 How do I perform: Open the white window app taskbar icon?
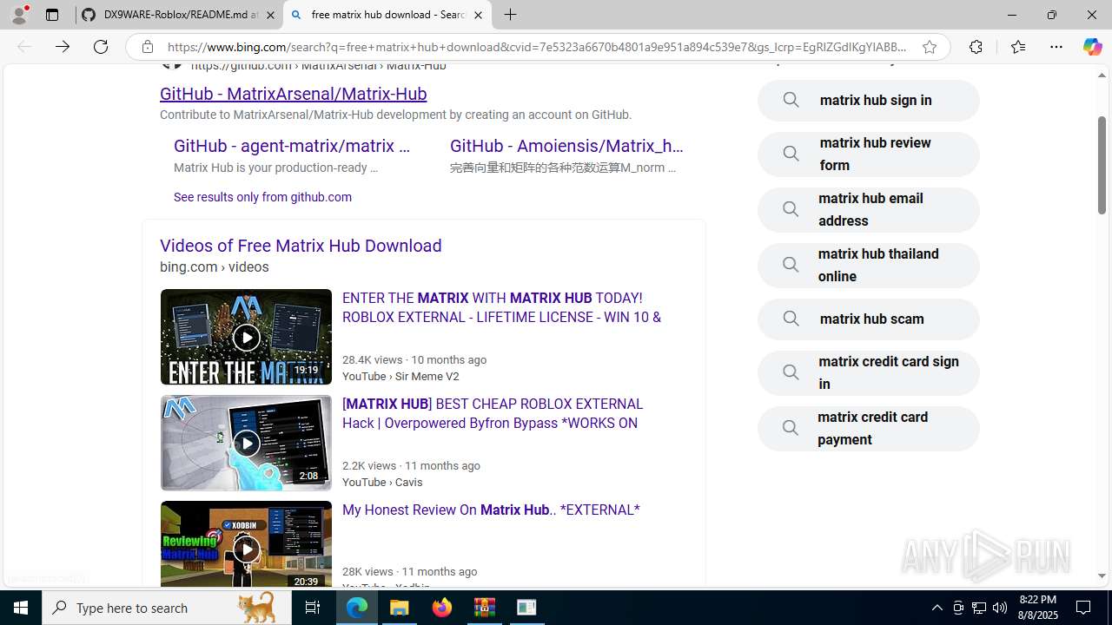point(526,608)
